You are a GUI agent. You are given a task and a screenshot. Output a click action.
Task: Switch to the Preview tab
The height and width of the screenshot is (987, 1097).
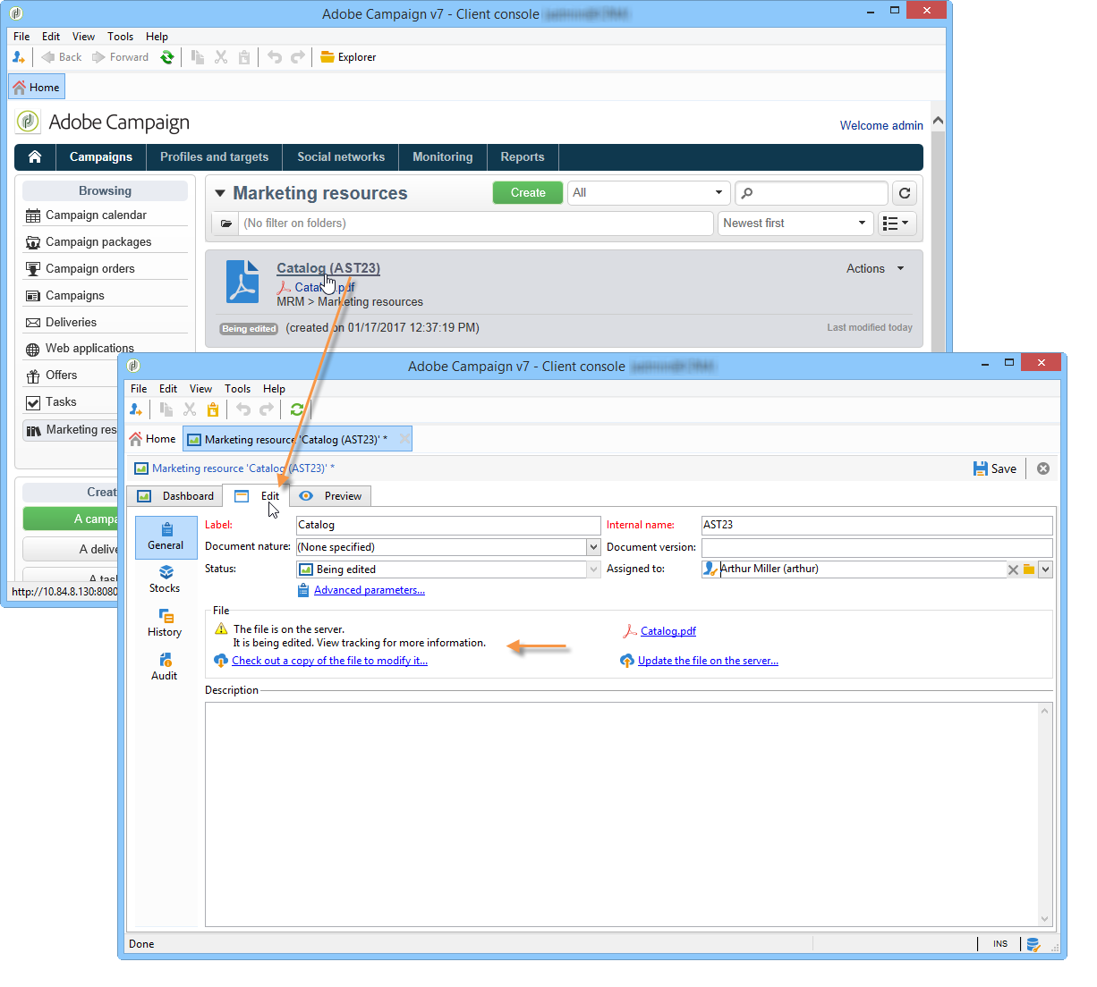(x=331, y=496)
